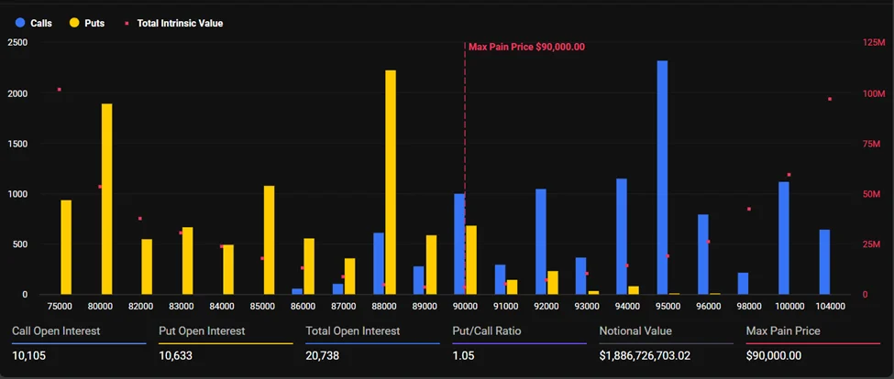Select the Calls bar at 100000 strike
The width and height of the screenshot is (894, 379).
(784, 238)
